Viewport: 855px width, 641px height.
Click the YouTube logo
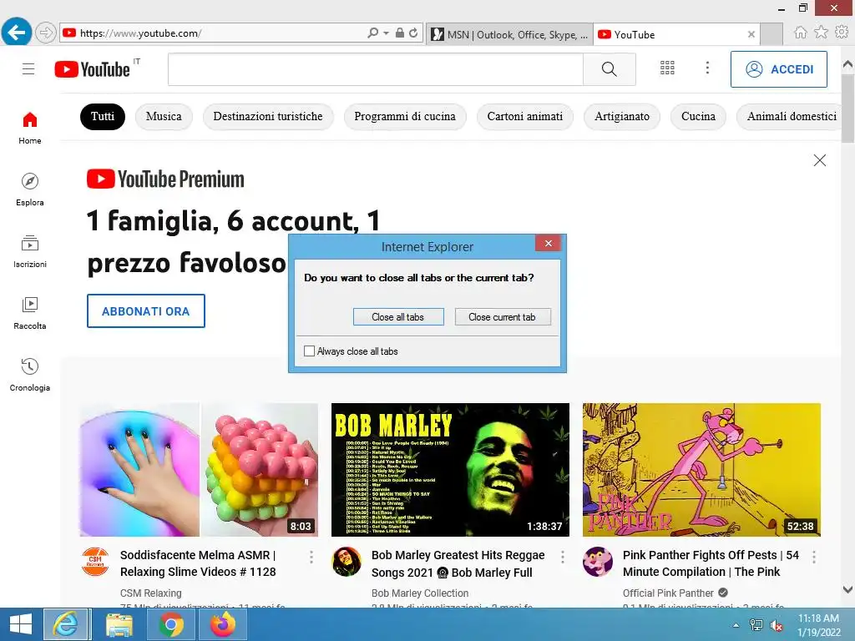tap(92, 69)
